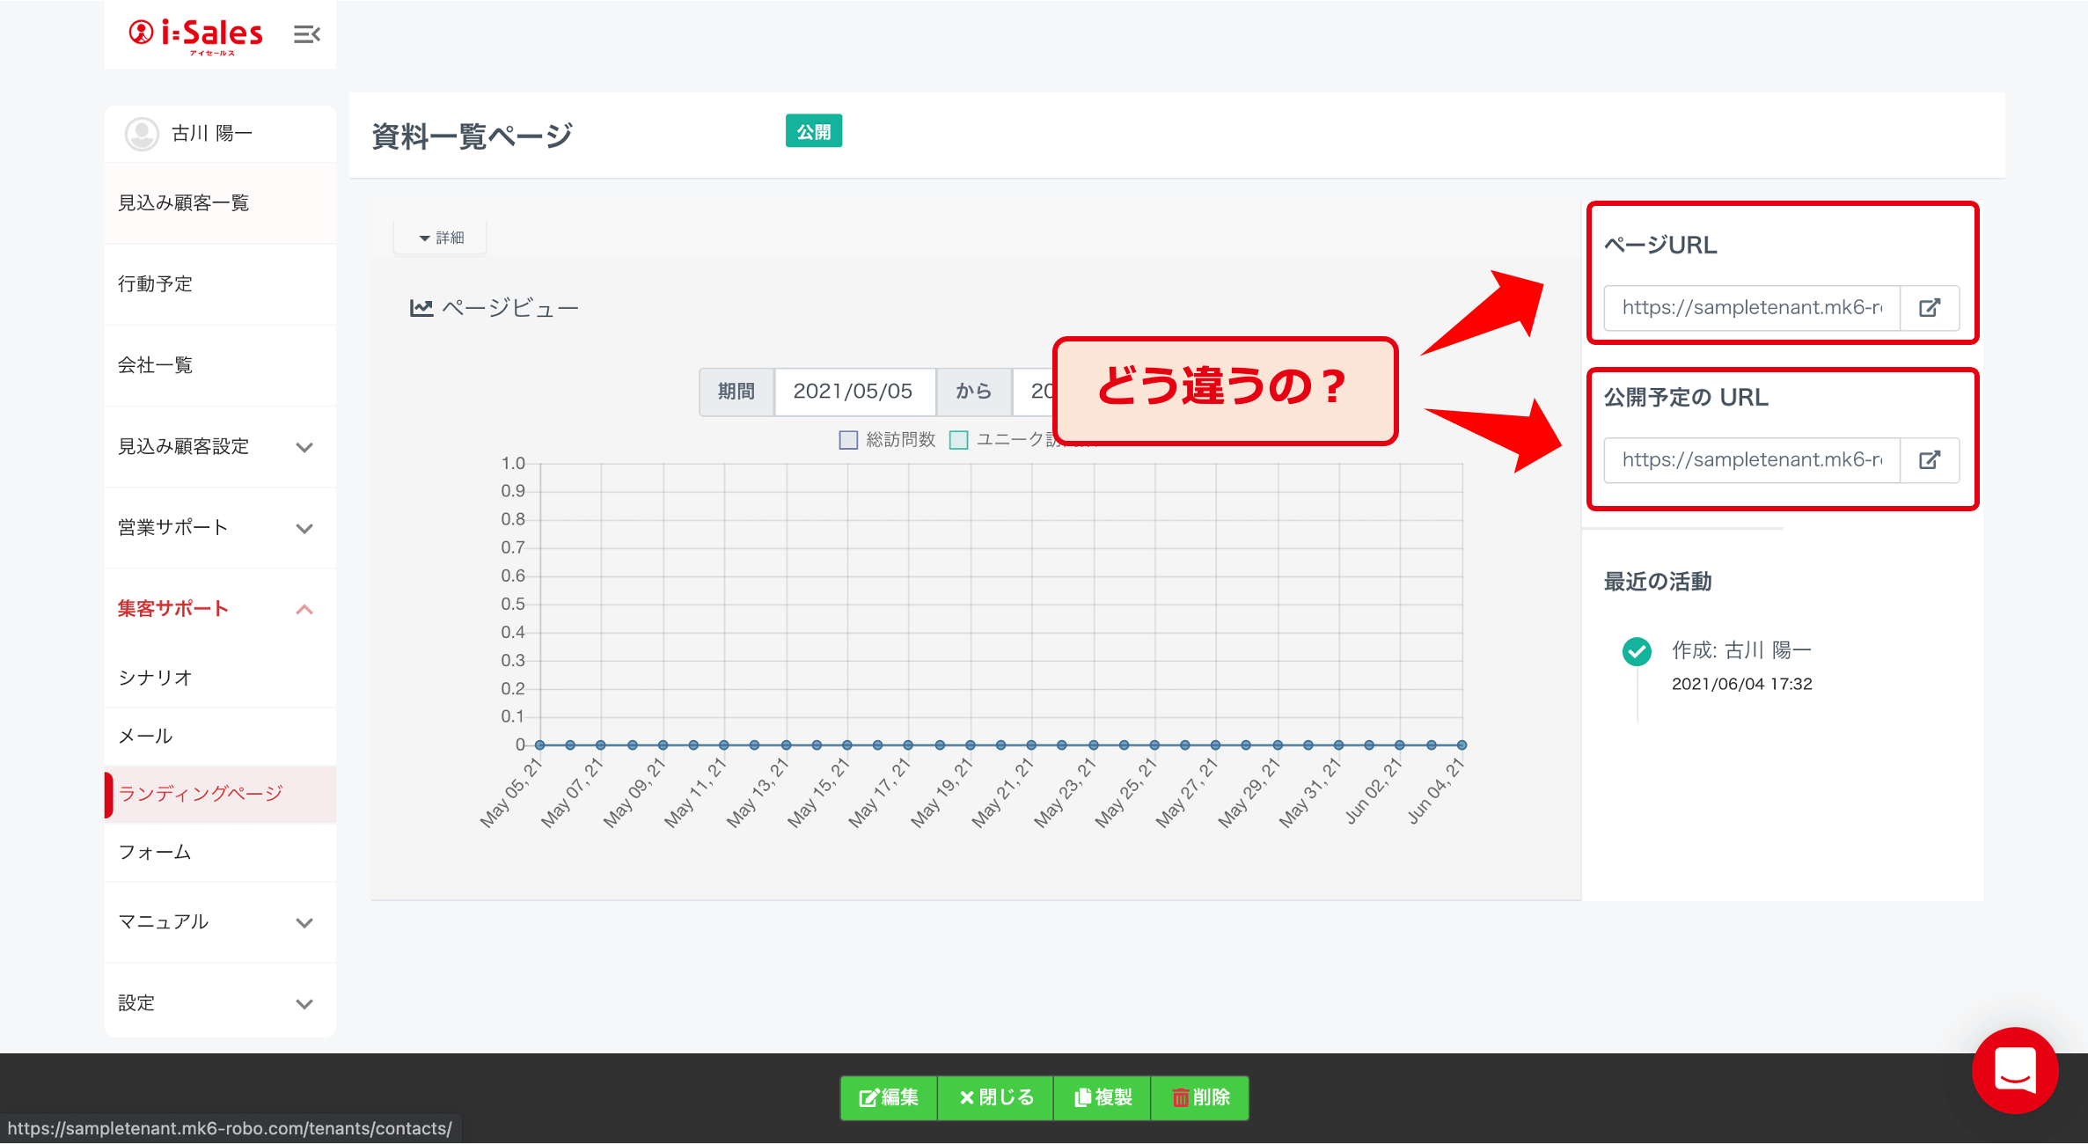Open the フォーム menu item
Image resolution: width=2088 pixels, height=1144 pixels.
pos(155,852)
